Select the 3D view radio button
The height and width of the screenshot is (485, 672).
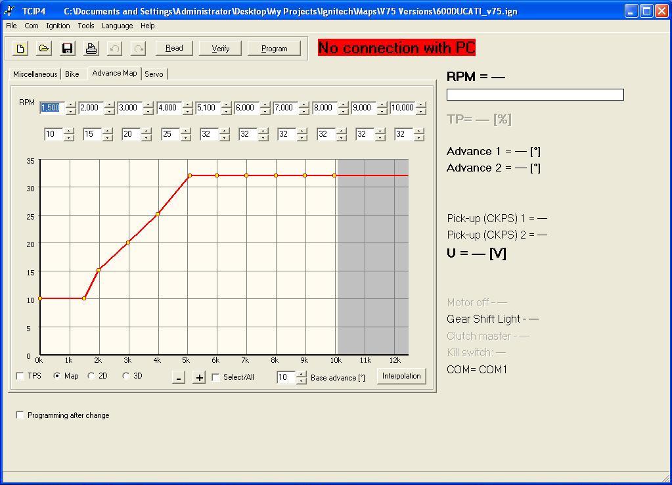126,376
